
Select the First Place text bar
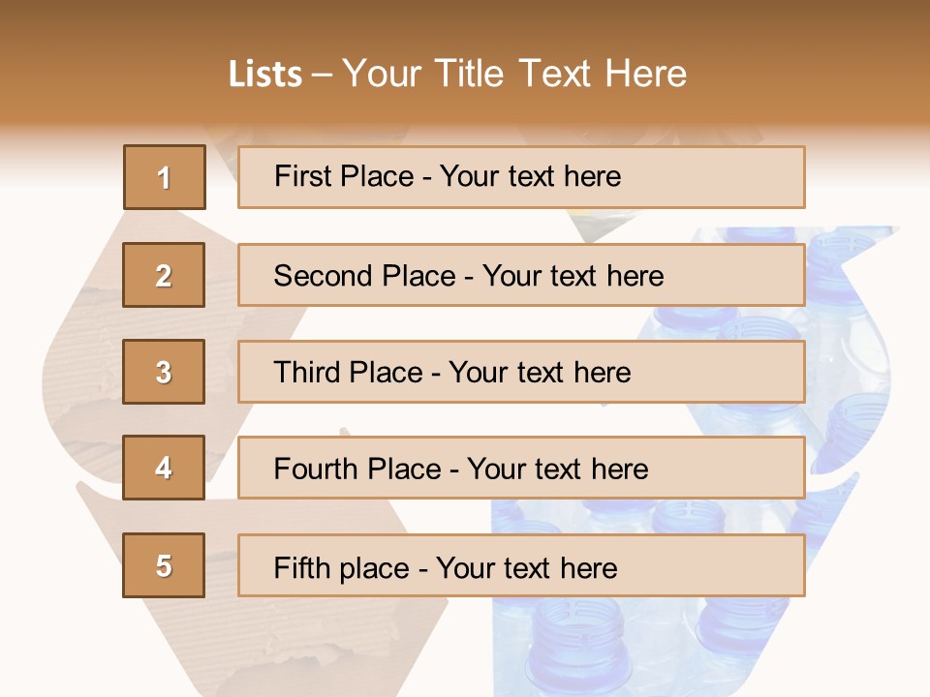tap(521, 177)
